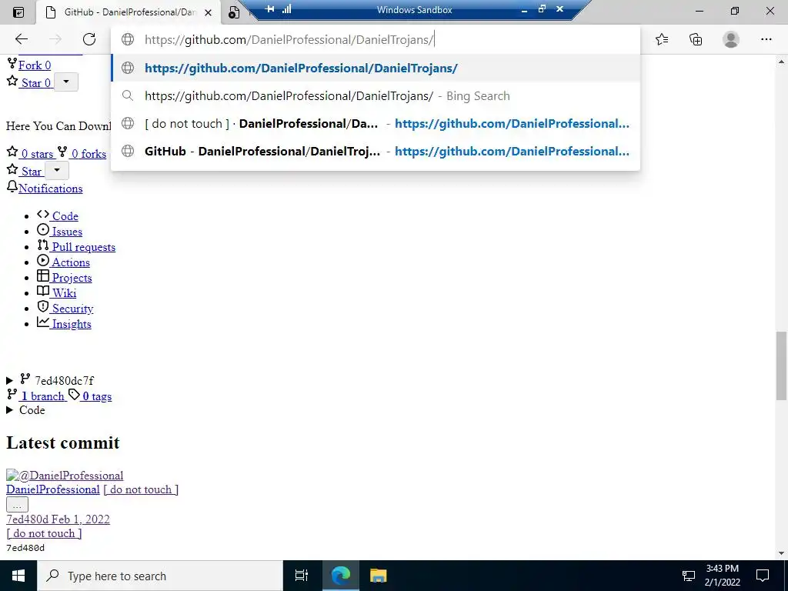Click the Windows Sandbox signal bars icon
The image size is (788, 591).
tap(287, 9)
